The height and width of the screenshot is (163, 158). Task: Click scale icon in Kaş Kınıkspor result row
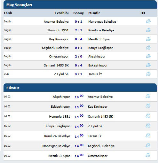(148, 39)
